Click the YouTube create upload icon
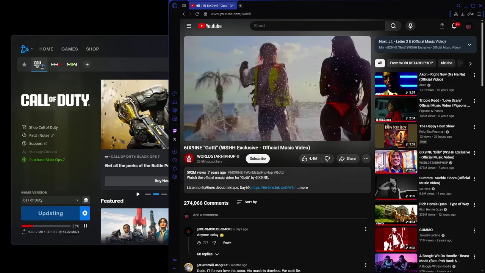Image resolution: width=485 pixels, height=273 pixels. [x=442, y=26]
